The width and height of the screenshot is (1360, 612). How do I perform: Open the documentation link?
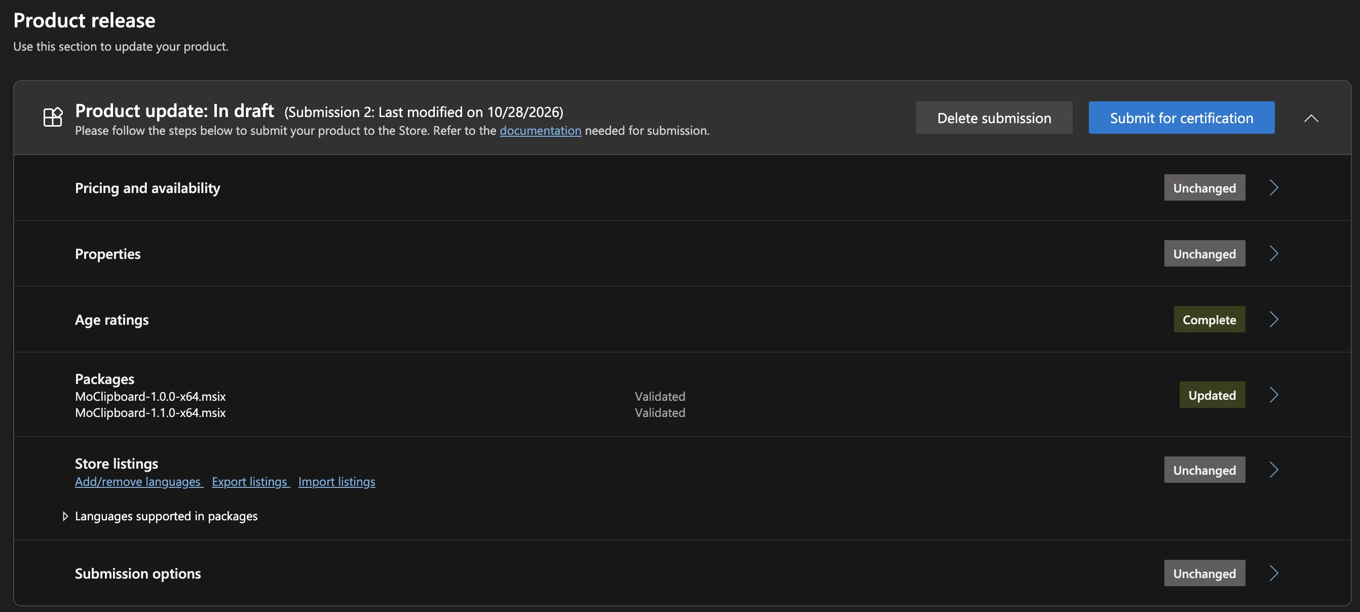pos(540,130)
